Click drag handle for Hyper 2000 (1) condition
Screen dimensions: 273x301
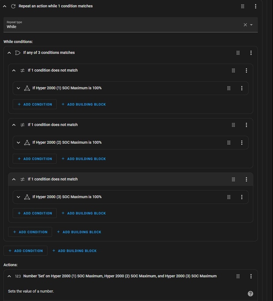pyautogui.click(x=229, y=88)
